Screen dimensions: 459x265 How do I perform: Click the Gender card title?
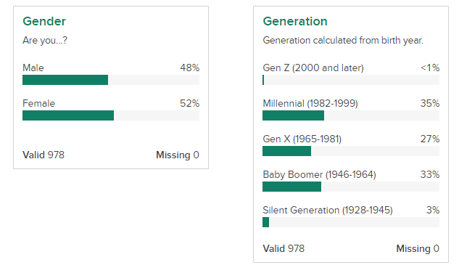[44, 21]
